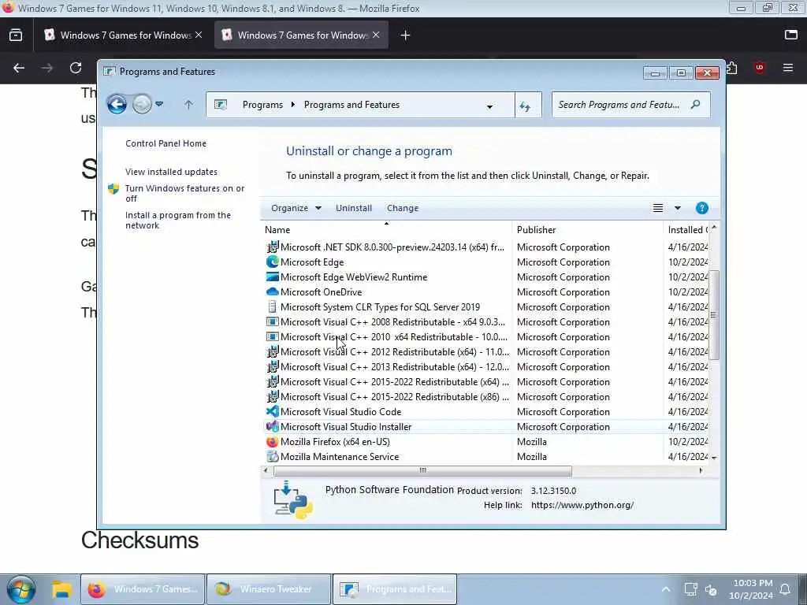Image resolution: width=807 pixels, height=605 pixels.
Task: Open the address bar history dropdown
Action: tap(489, 106)
